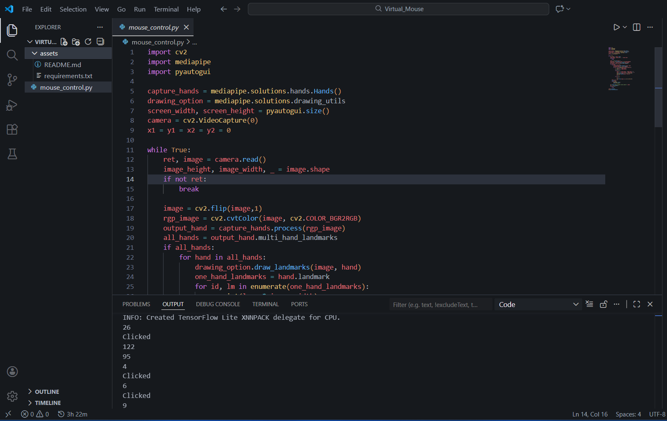The image size is (667, 421).
Task: Click the Run Python File play button
Action: point(616,27)
